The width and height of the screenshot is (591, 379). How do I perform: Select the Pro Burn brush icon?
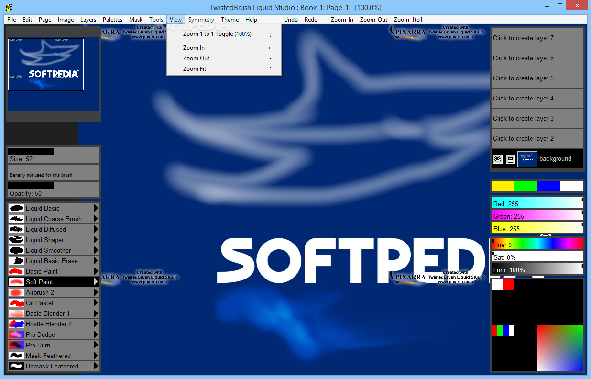click(16, 345)
